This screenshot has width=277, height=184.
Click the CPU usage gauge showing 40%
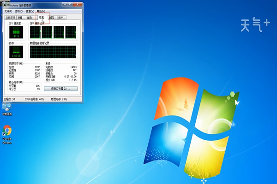coord(16,32)
